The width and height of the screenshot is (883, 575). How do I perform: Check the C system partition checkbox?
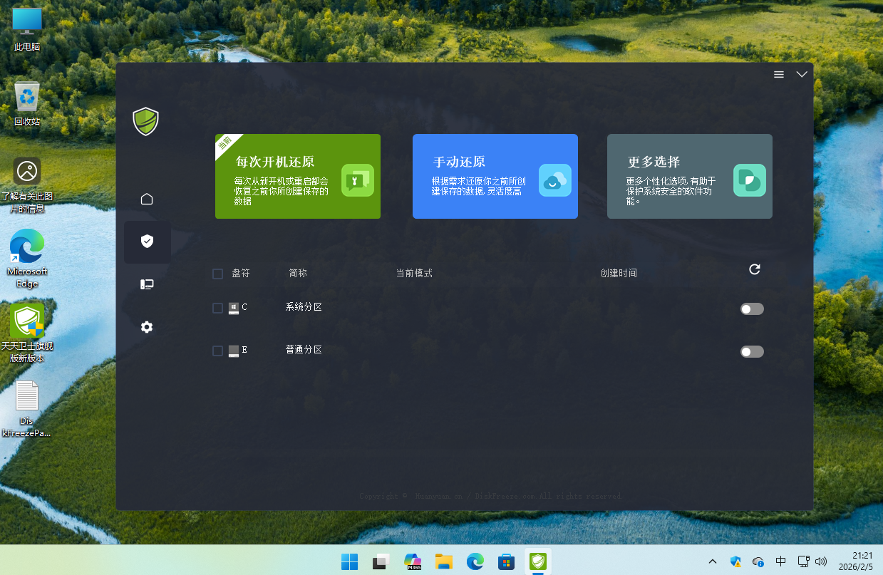click(218, 308)
